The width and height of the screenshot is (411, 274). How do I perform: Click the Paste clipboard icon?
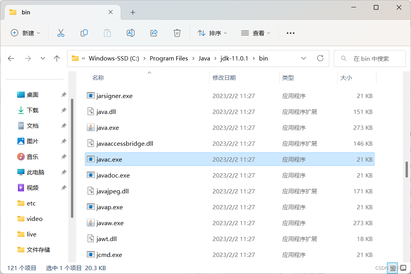pos(107,33)
